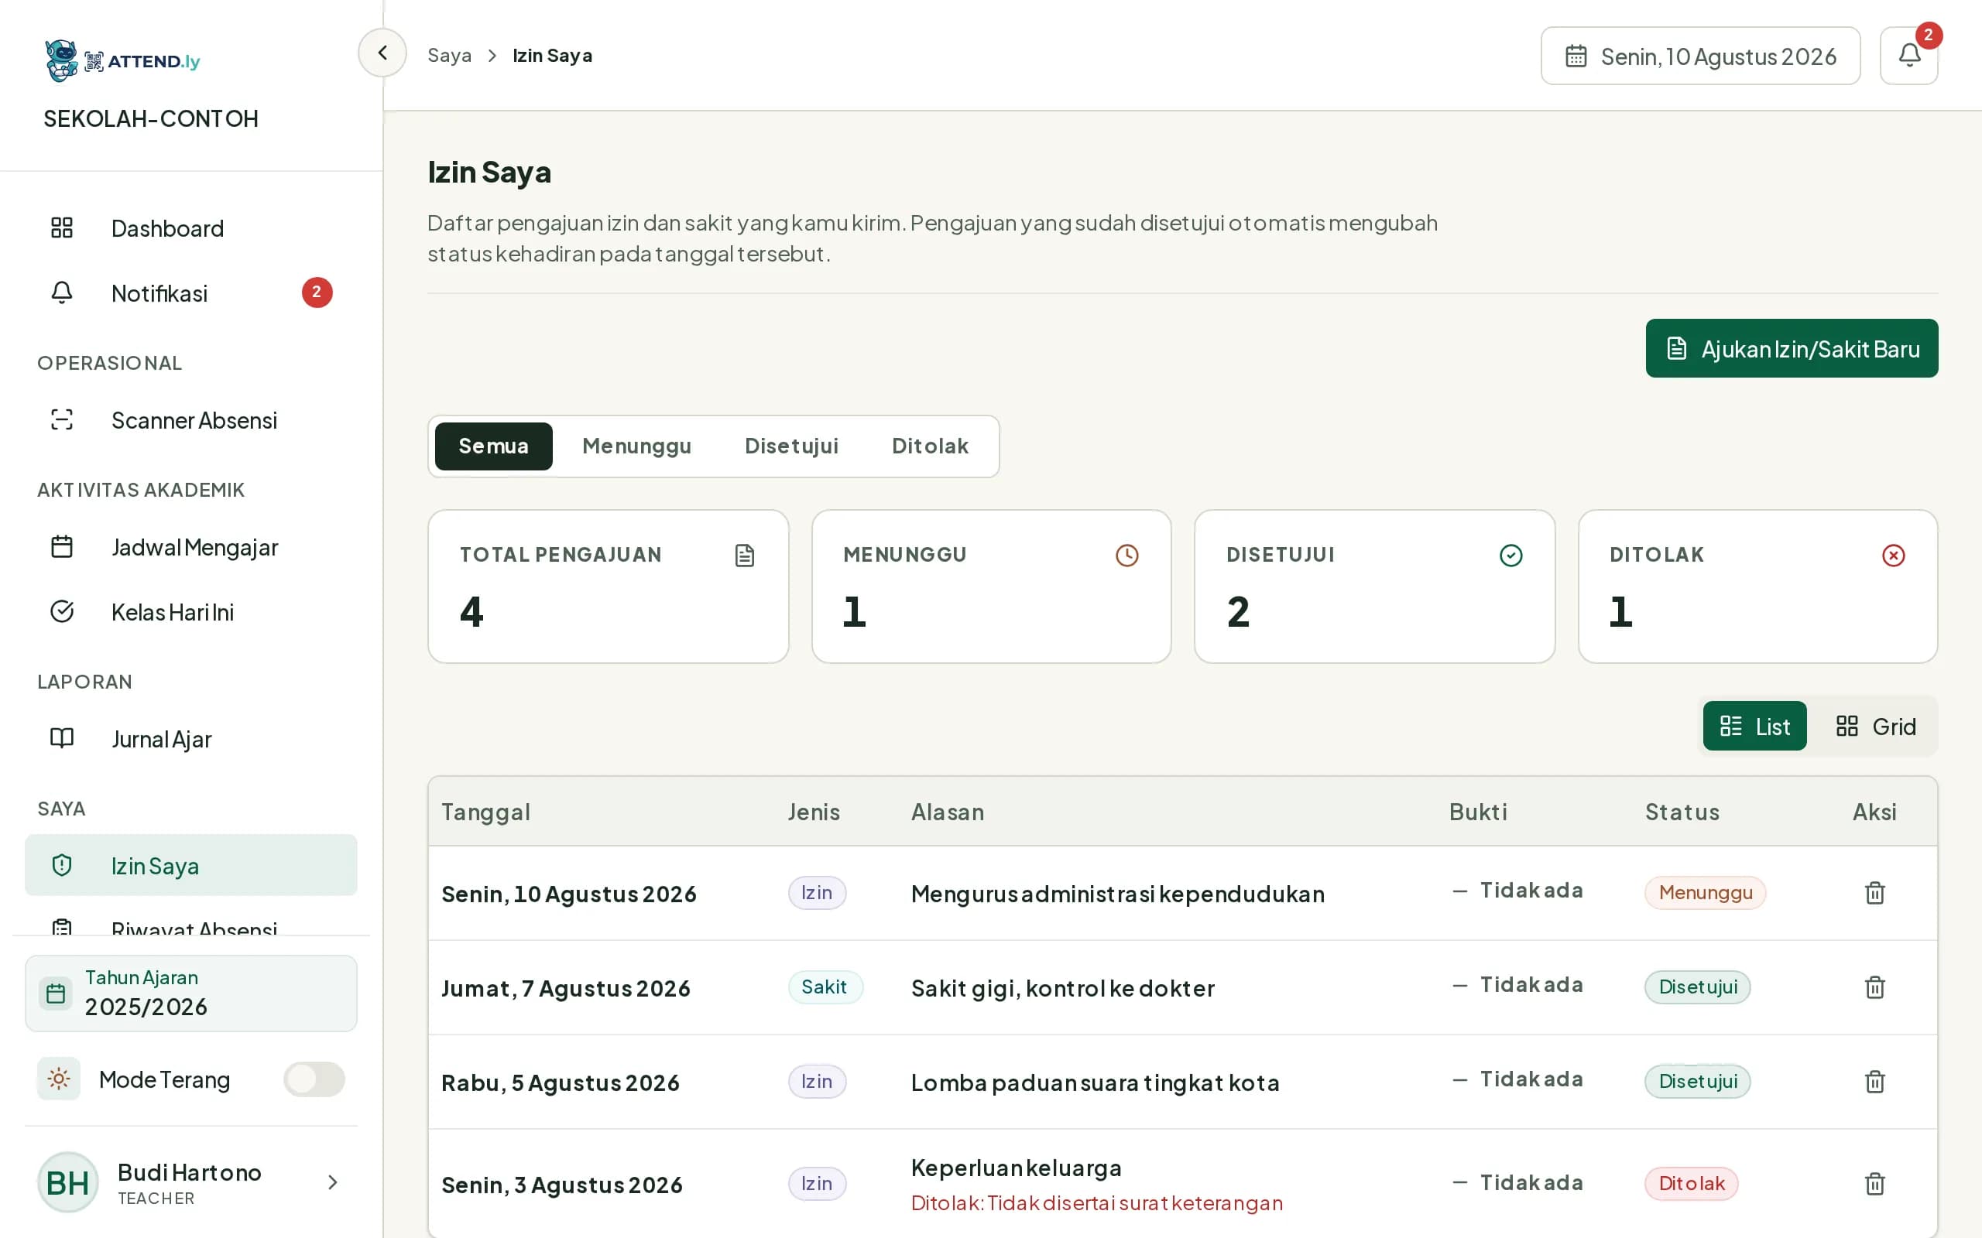Click the X icon on the Ditolak card
The width and height of the screenshot is (1982, 1238).
[1893, 556]
